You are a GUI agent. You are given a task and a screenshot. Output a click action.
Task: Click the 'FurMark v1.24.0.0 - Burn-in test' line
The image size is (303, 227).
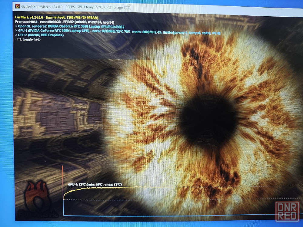click(x=57, y=17)
